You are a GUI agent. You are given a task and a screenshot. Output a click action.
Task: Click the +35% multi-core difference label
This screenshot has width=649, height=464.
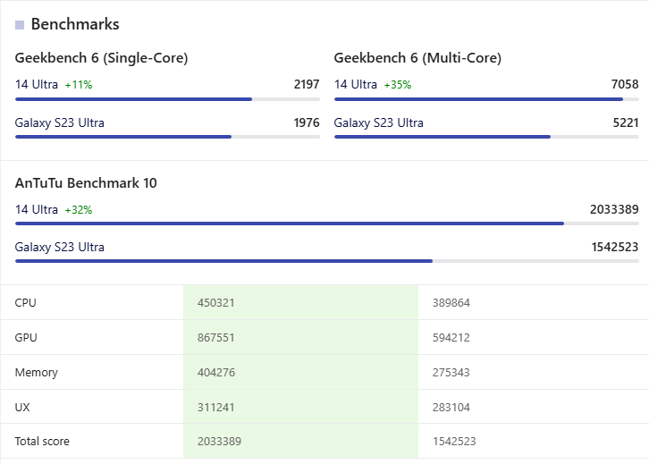pyautogui.click(x=398, y=85)
